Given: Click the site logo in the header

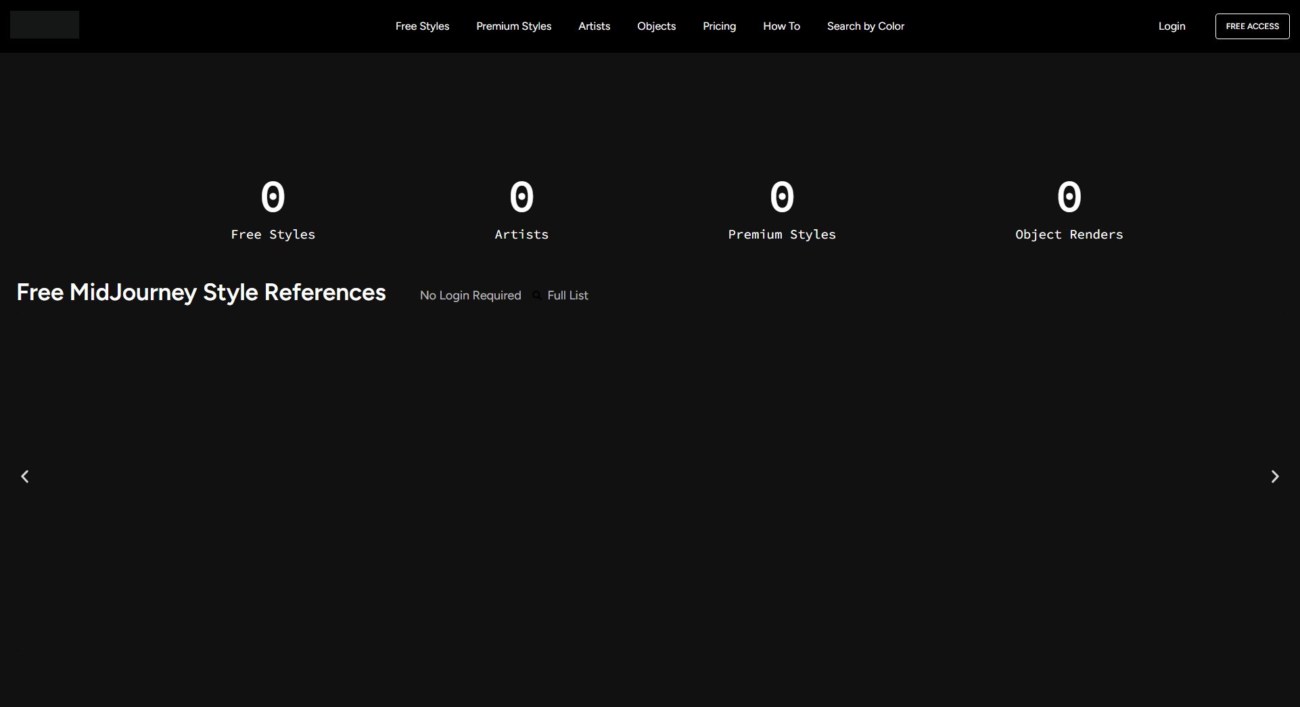Looking at the screenshot, I should click(x=45, y=25).
